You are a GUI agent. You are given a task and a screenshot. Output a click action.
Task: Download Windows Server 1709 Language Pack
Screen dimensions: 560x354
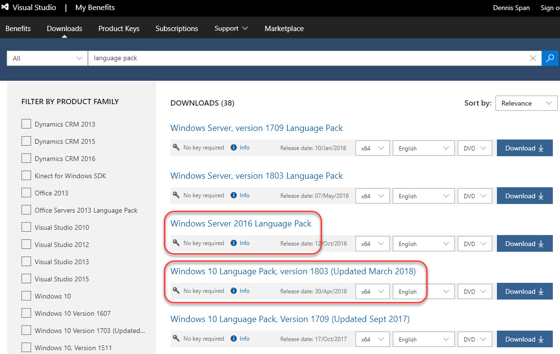pyautogui.click(x=525, y=148)
